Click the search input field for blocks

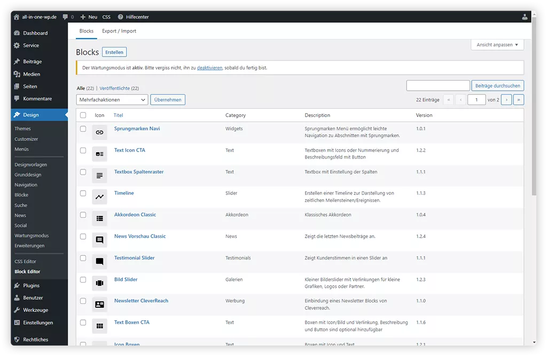437,86
